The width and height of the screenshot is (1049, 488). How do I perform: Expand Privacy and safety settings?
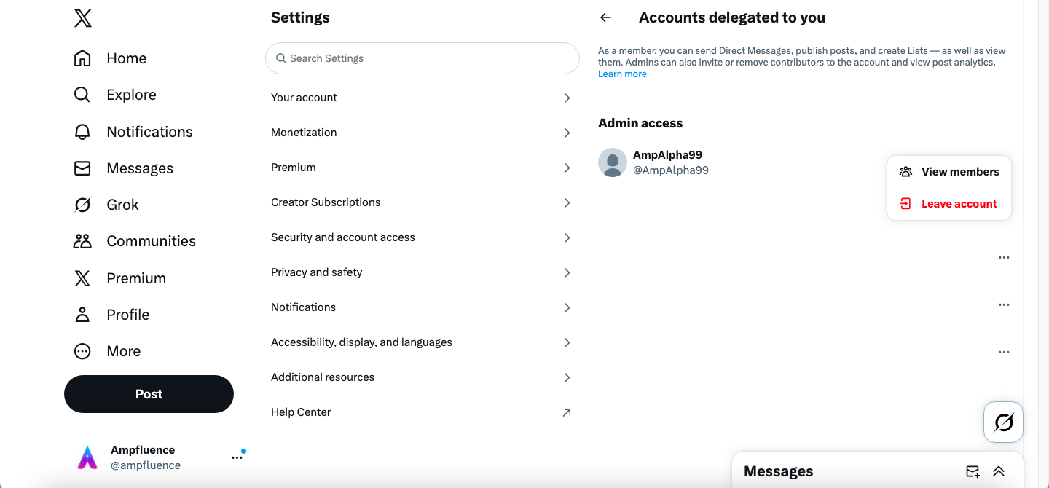421,272
